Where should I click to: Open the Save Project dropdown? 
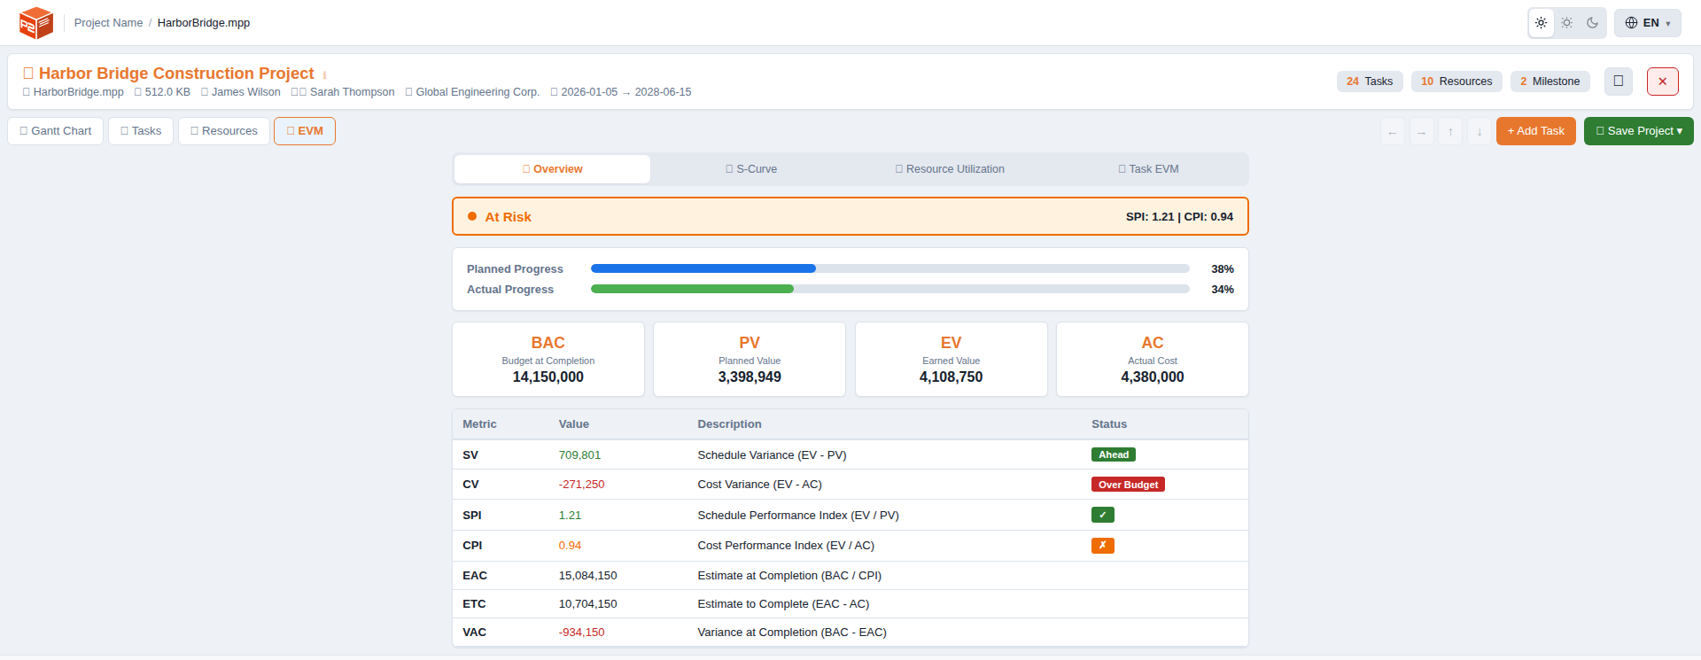1639,131
